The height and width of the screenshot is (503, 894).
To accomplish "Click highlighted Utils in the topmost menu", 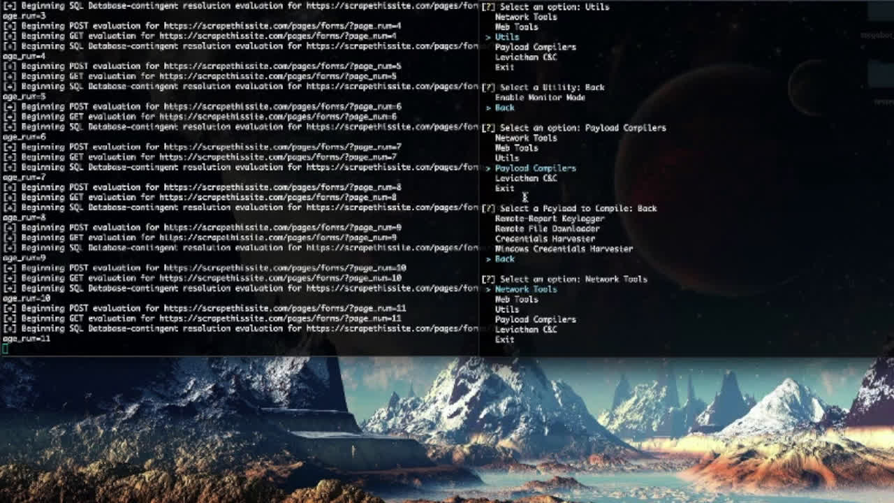I will point(506,37).
